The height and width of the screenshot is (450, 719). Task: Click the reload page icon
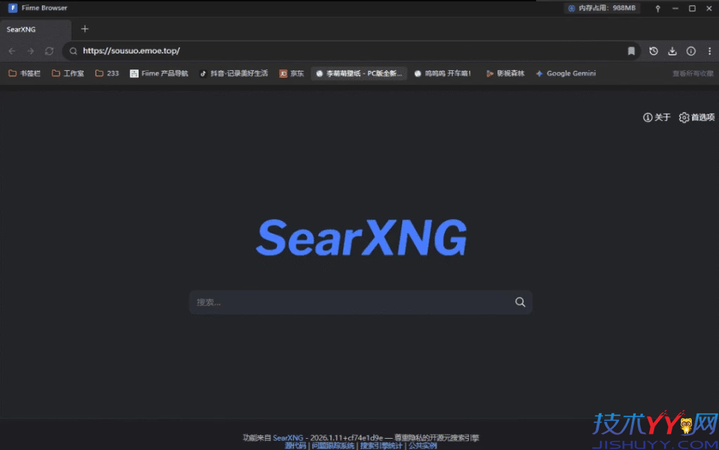coord(49,51)
